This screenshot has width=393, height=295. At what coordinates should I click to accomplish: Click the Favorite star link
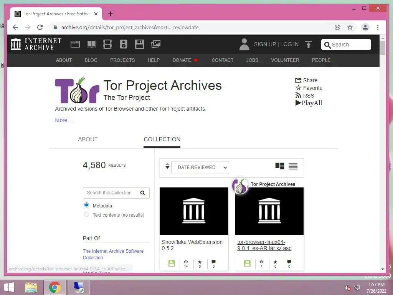(x=309, y=88)
